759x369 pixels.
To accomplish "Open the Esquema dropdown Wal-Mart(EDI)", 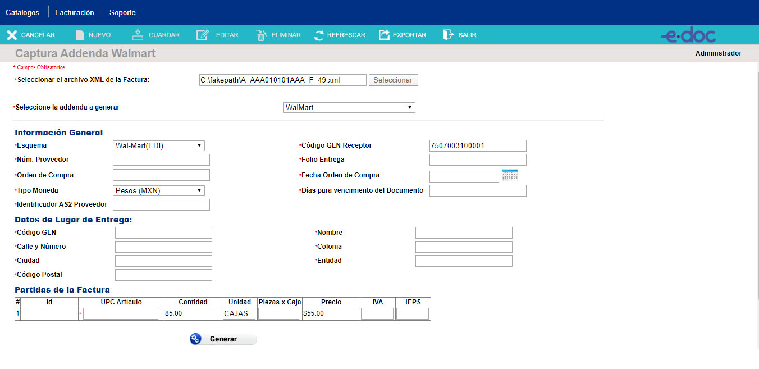I will coord(159,145).
